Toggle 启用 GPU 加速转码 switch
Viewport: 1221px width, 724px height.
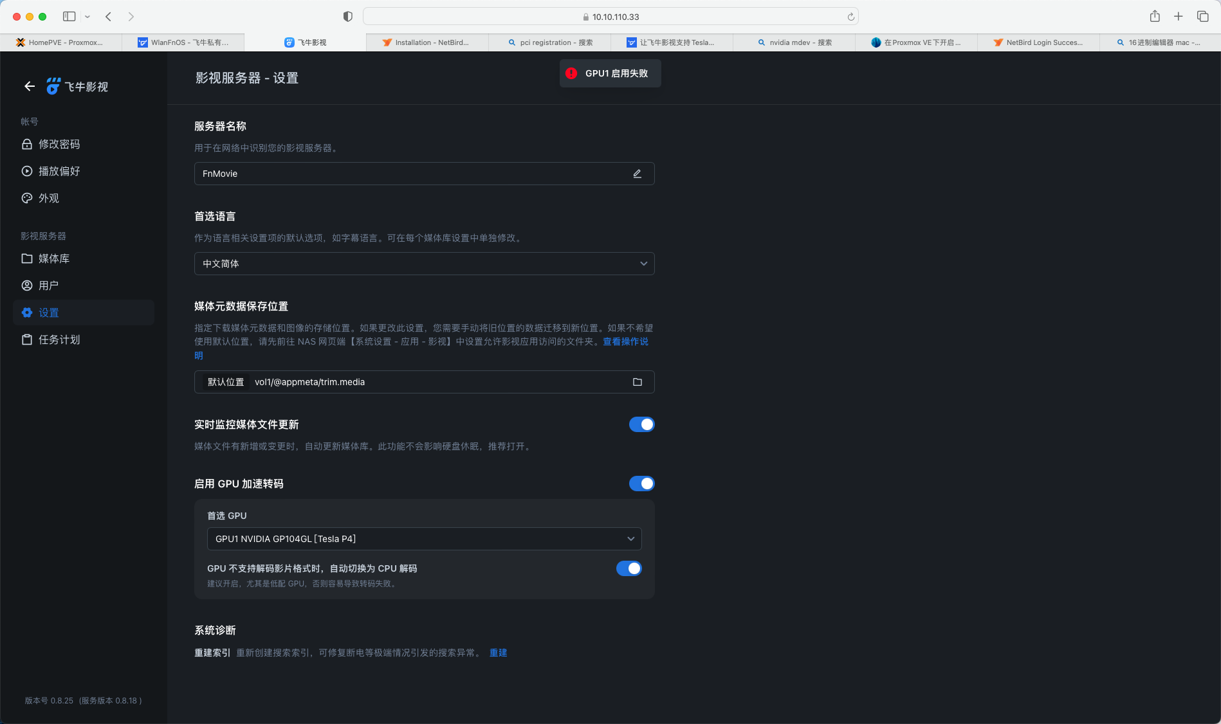tap(641, 484)
